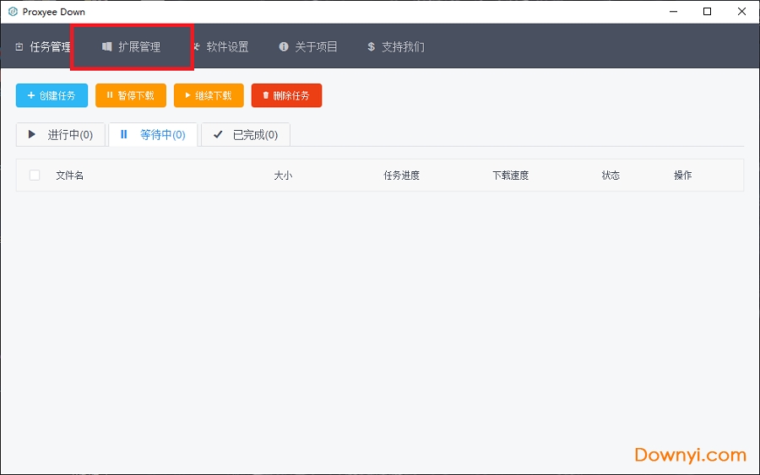Image resolution: width=760 pixels, height=475 pixels.
Task: Open the 已完成(0) completed tab
Action: [x=246, y=135]
